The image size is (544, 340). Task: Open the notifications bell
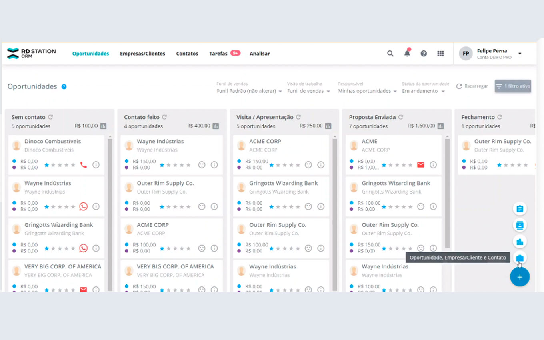(407, 53)
